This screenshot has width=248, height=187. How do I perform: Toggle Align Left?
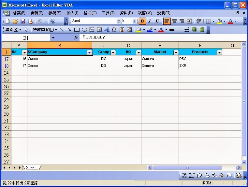pyautogui.click(x=167, y=21)
